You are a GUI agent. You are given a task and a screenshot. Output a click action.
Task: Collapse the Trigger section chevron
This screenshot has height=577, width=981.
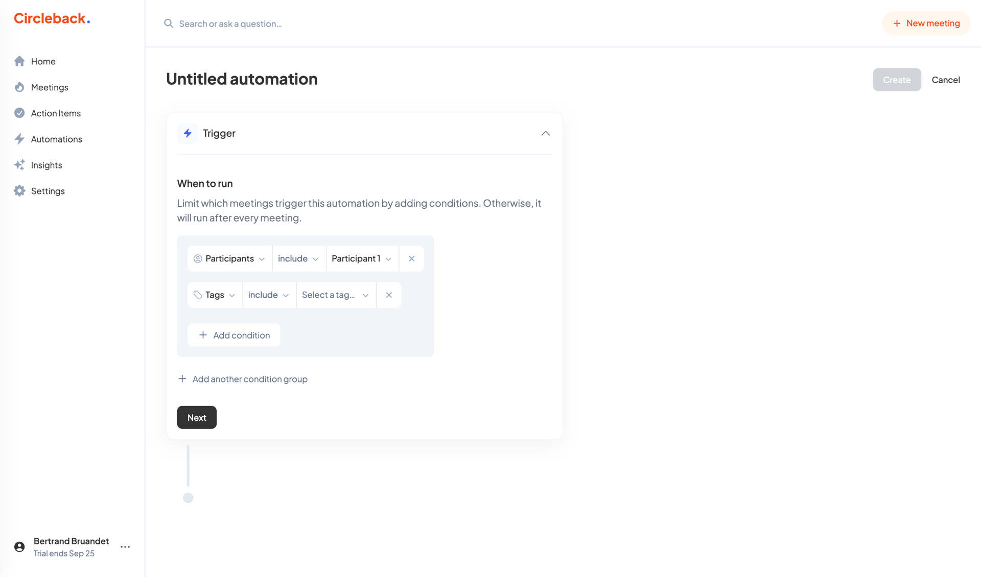(545, 133)
